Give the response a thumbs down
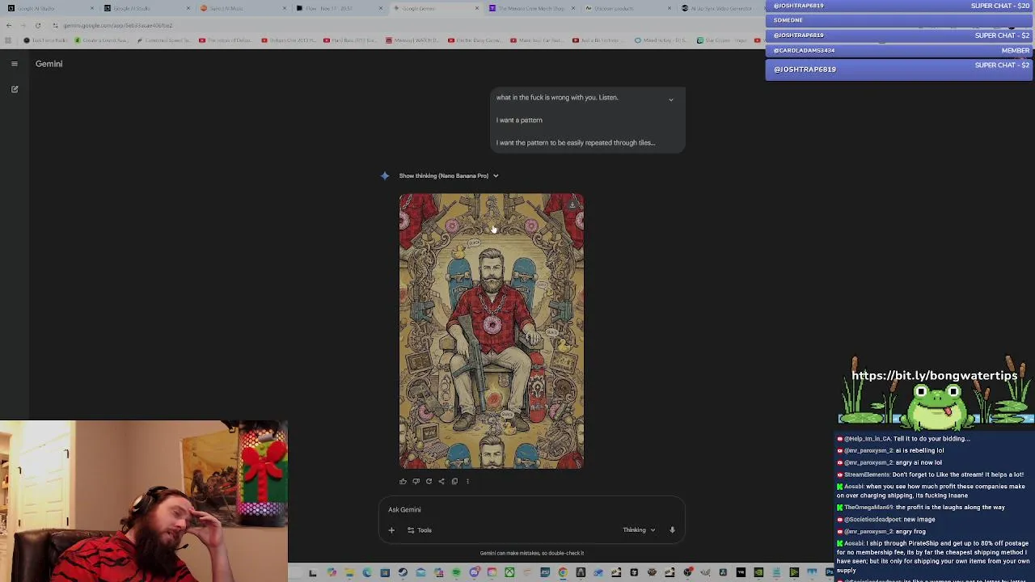The width and height of the screenshot is (1035, 582). [x=416, y=481]
